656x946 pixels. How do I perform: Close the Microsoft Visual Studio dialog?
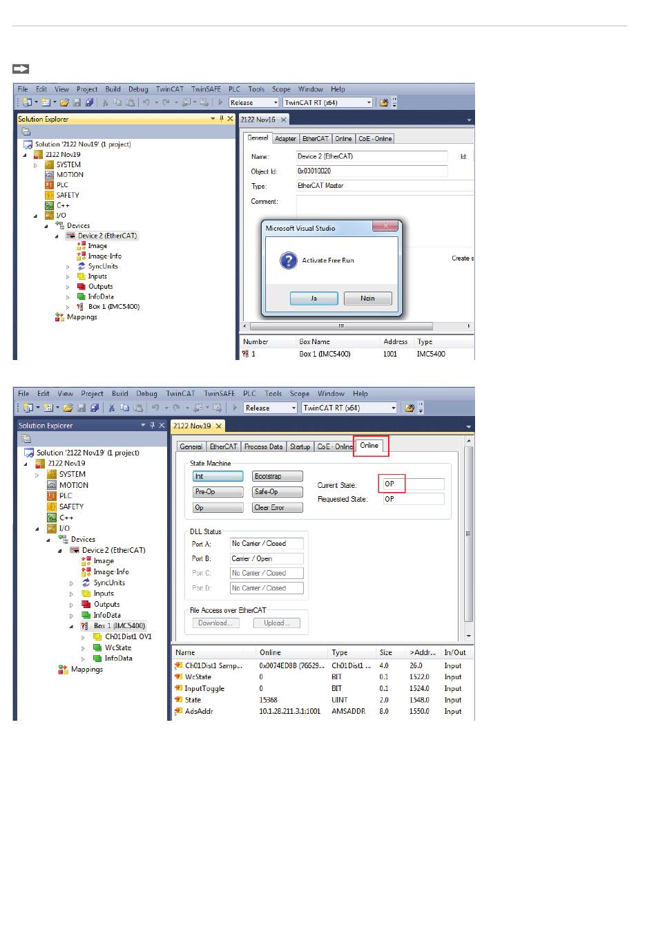(385, 226)
